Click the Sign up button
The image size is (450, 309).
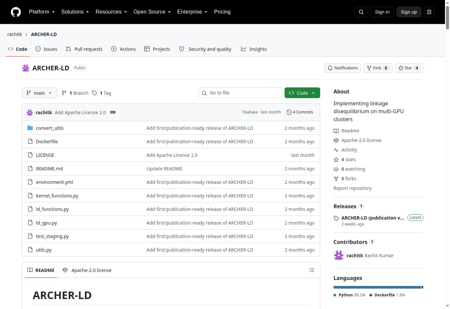[409, 12]
